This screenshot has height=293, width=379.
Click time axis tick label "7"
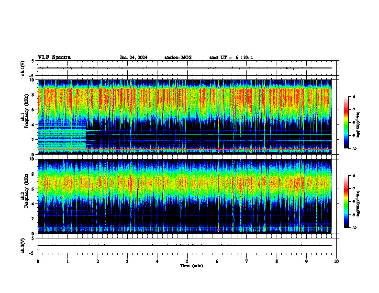pos(246,261)
